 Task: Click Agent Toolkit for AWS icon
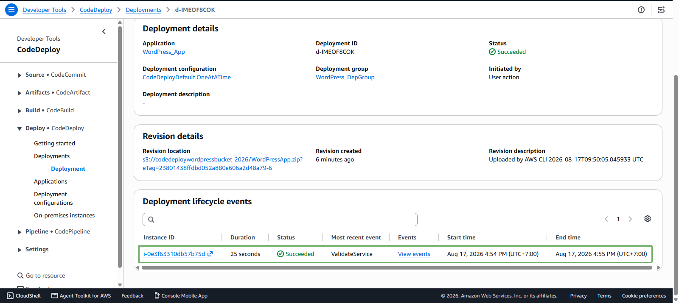pos(55,296)
